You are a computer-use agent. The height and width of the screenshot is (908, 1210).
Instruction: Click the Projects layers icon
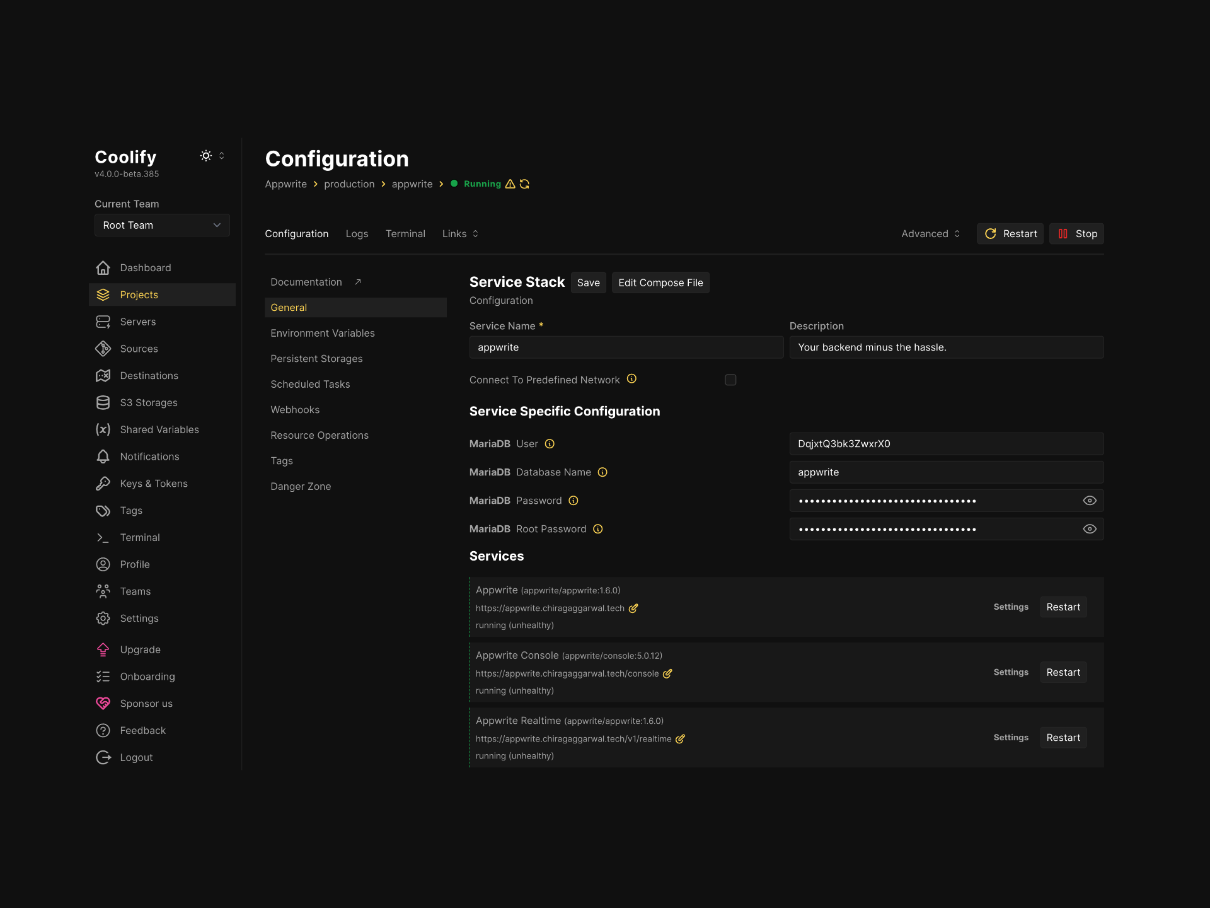[x=103, y=294]
